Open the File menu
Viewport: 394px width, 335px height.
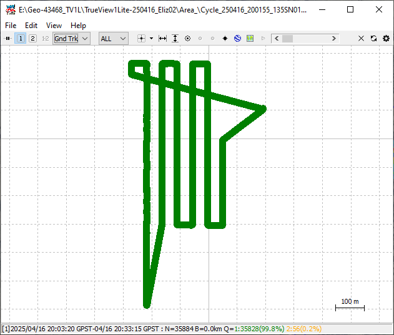tap(11, 26)
